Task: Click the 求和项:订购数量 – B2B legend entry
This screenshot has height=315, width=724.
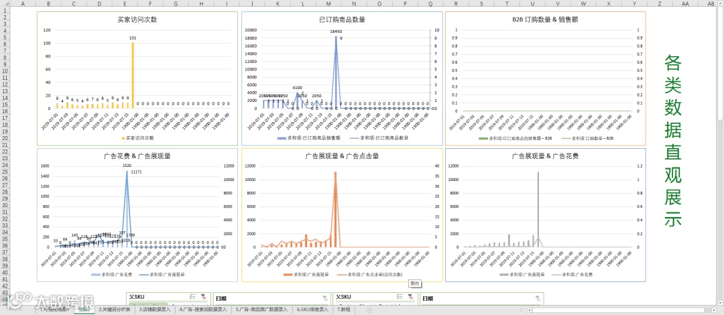Action: tap(588, 137)
